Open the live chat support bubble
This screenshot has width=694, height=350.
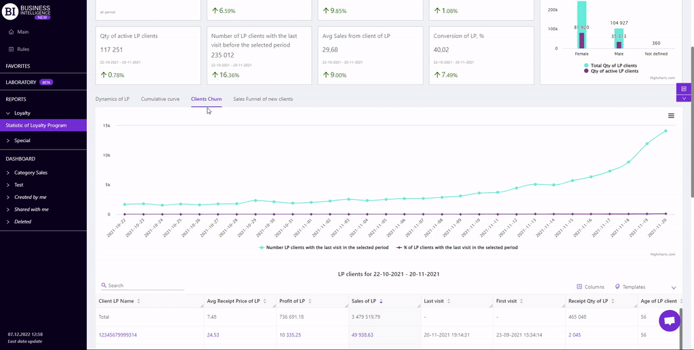pos(669,322)
